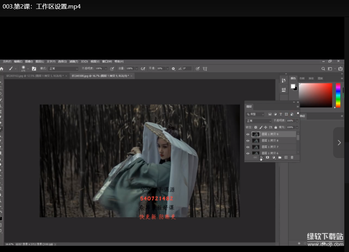The image size is (349, 252).
Task: Open the workspace switcher dropdown
Action: pyautogui.click(x=331, y=69)
